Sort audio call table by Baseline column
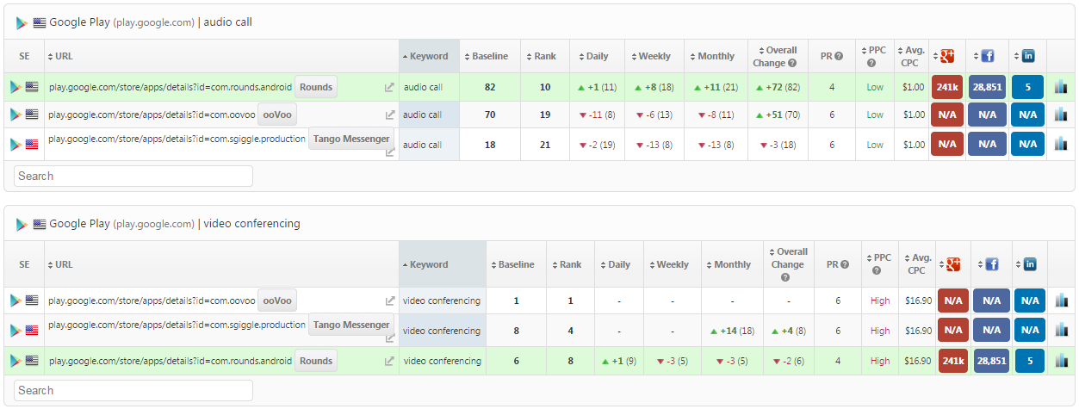Screen dimensions: 1079x409 (x=490, y=56)
